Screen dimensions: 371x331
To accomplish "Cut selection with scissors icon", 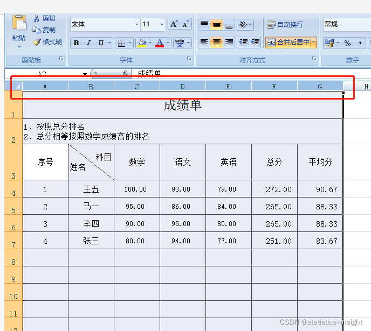I will click(x=36, y=18).
